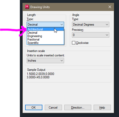119x117 pixels.
Task: Open the Inches insertion scale dropdown
Action: coord(46,61)
